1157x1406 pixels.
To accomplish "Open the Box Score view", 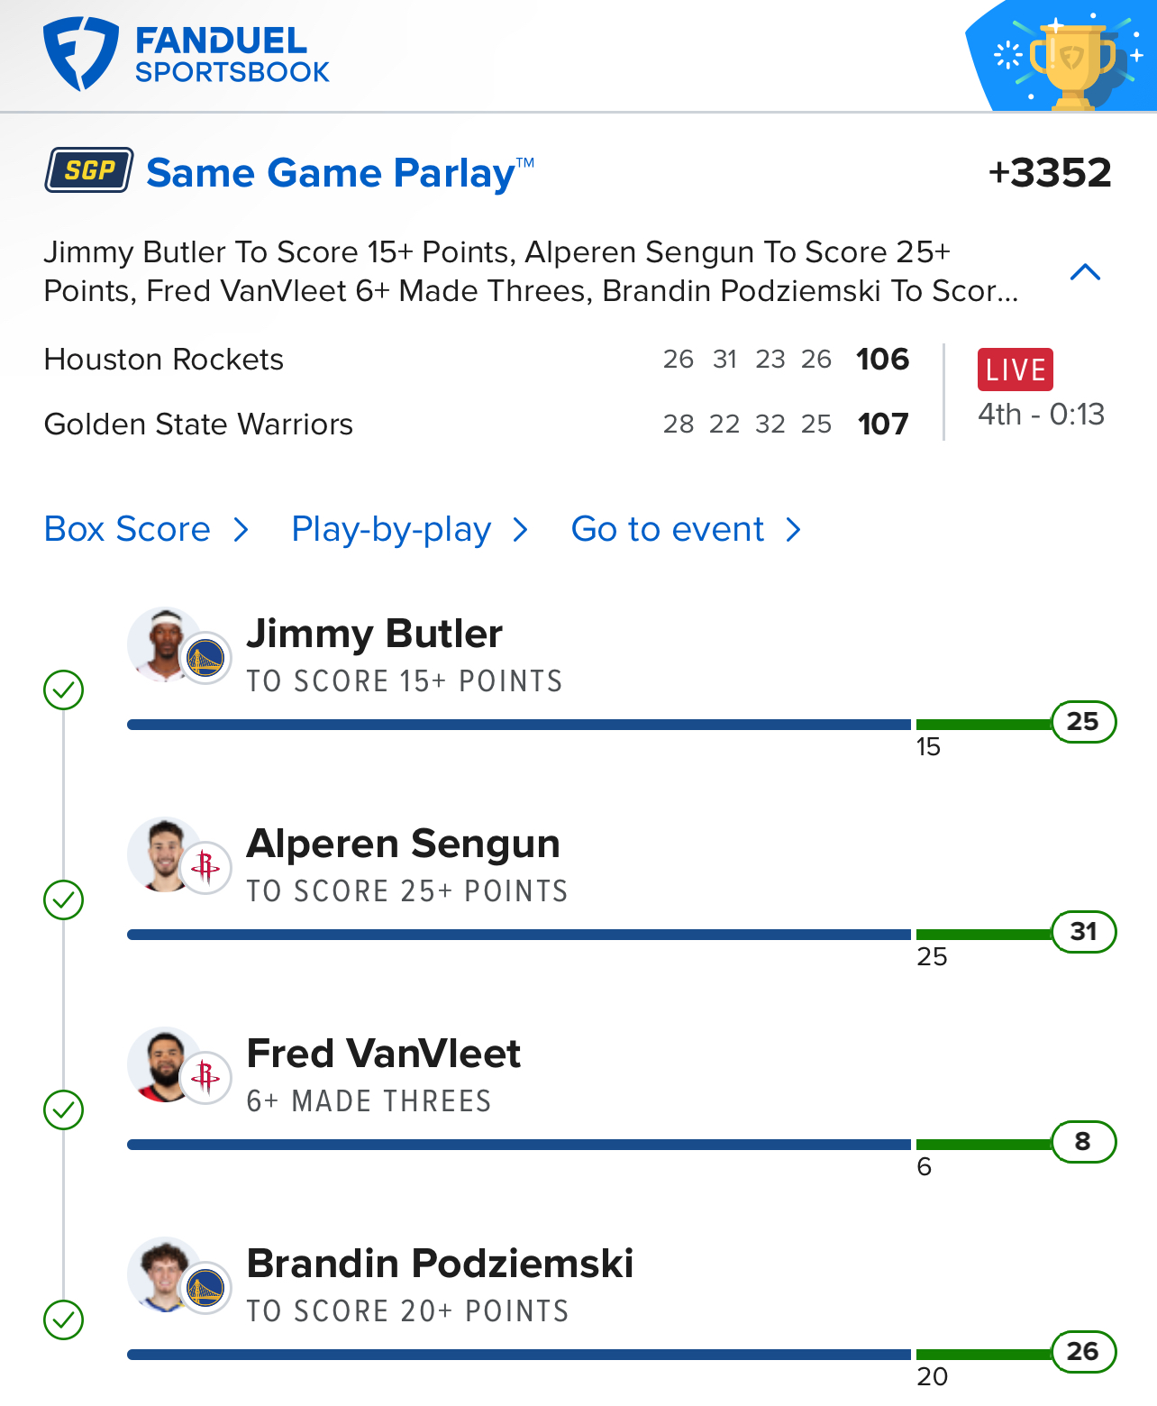I will tap(127, 530).
